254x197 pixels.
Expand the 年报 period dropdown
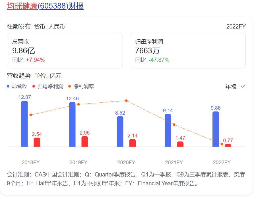235,87
